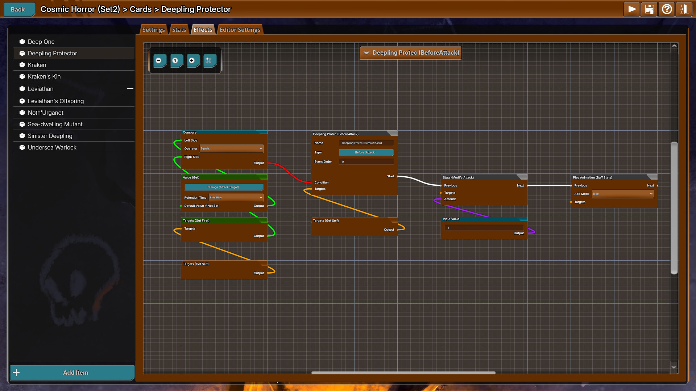Select the card icon beside Kraken
Screen dimensions: 696x391
(22, 65)
